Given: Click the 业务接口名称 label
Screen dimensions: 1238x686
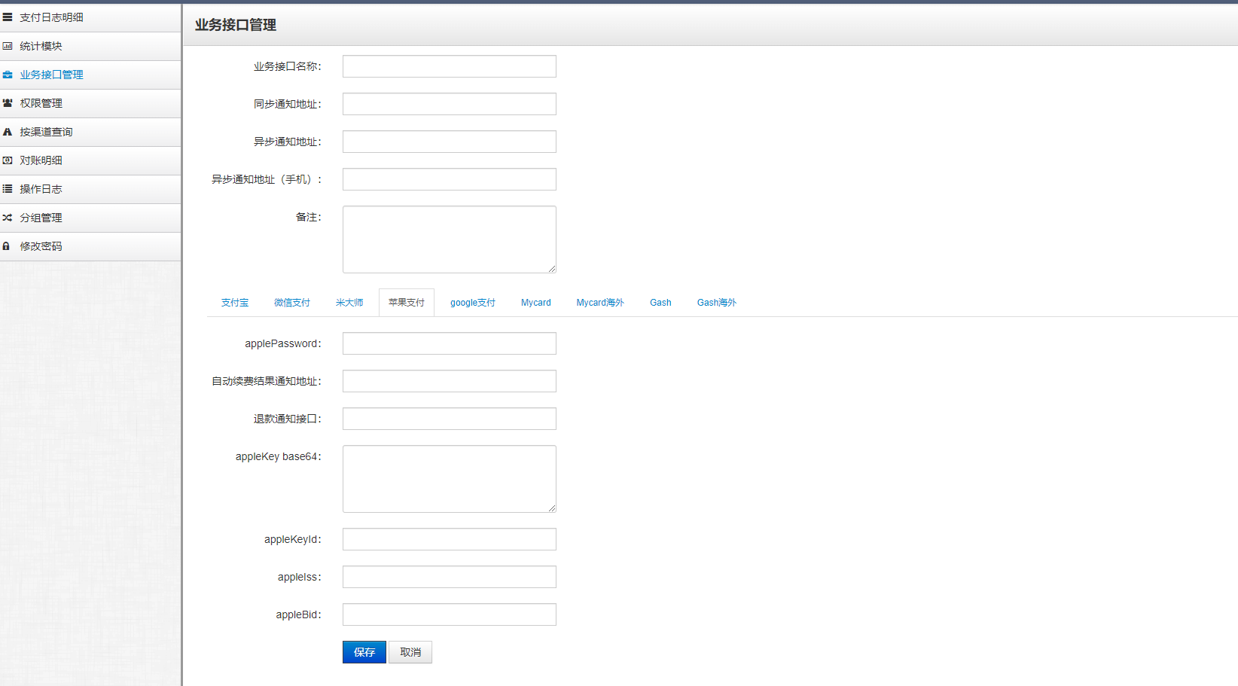Looking at the screenshot, I should coord(288,66).
